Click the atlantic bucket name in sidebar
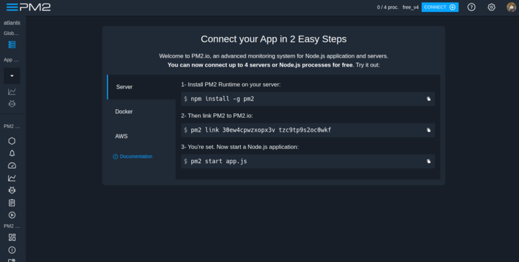Viewport: 519px width, 262px height. coord(12,23)
